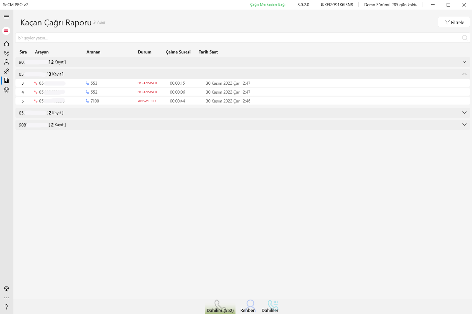This screenshot has width=472, height=314.
Task: Open the hamburger menu in the sidebar
Action: click(x=7, y=16)
